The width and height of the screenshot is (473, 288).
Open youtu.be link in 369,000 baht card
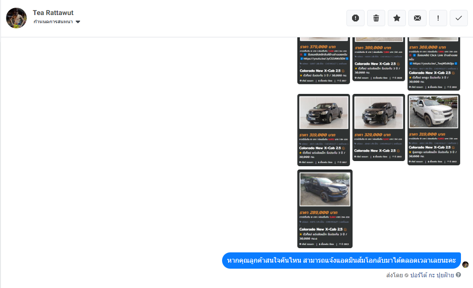pyautogui.click(x=433, y=64)
